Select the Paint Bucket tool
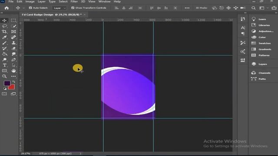 4,54
